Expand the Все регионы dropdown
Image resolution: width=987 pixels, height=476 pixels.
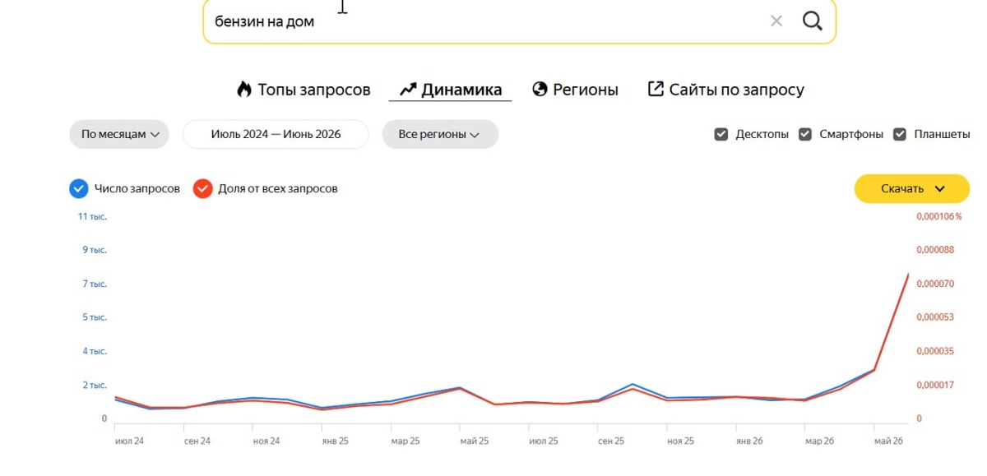pyautogui.click(x=440, y=134)
